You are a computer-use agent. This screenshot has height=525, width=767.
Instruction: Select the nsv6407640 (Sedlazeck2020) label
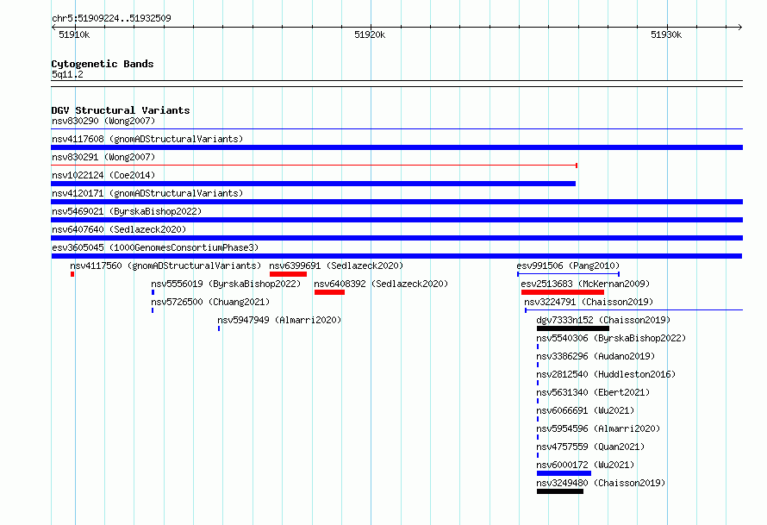coord(119,229)
